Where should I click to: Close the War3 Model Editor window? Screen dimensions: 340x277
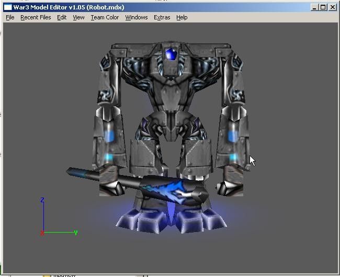332,7
